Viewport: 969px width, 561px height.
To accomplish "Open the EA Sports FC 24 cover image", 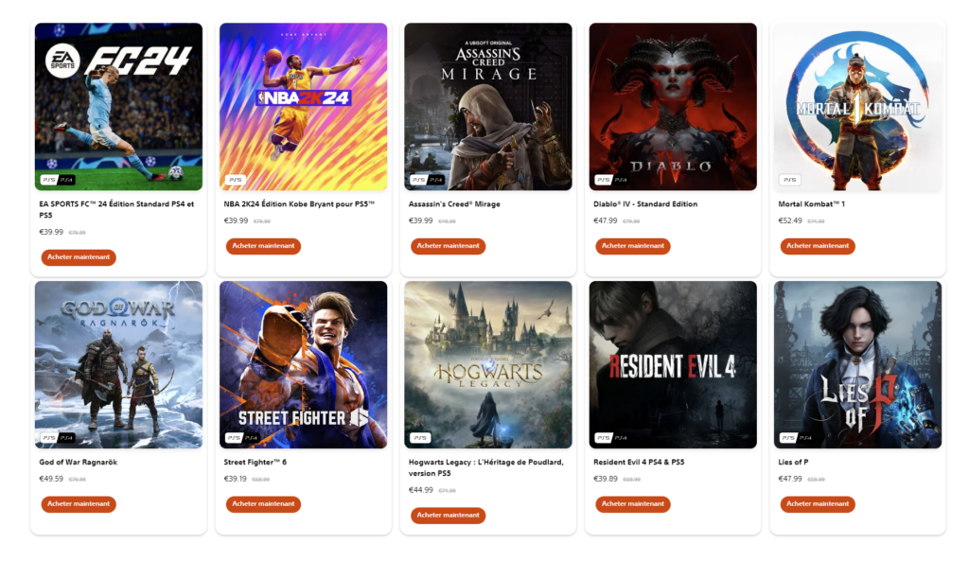I will 118,106.
